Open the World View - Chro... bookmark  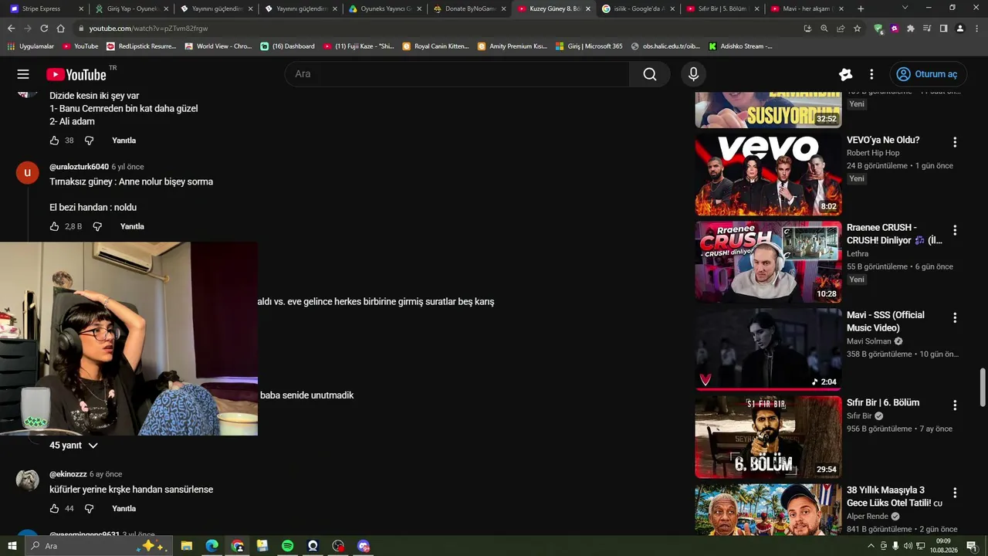click(x=218, y=46)
